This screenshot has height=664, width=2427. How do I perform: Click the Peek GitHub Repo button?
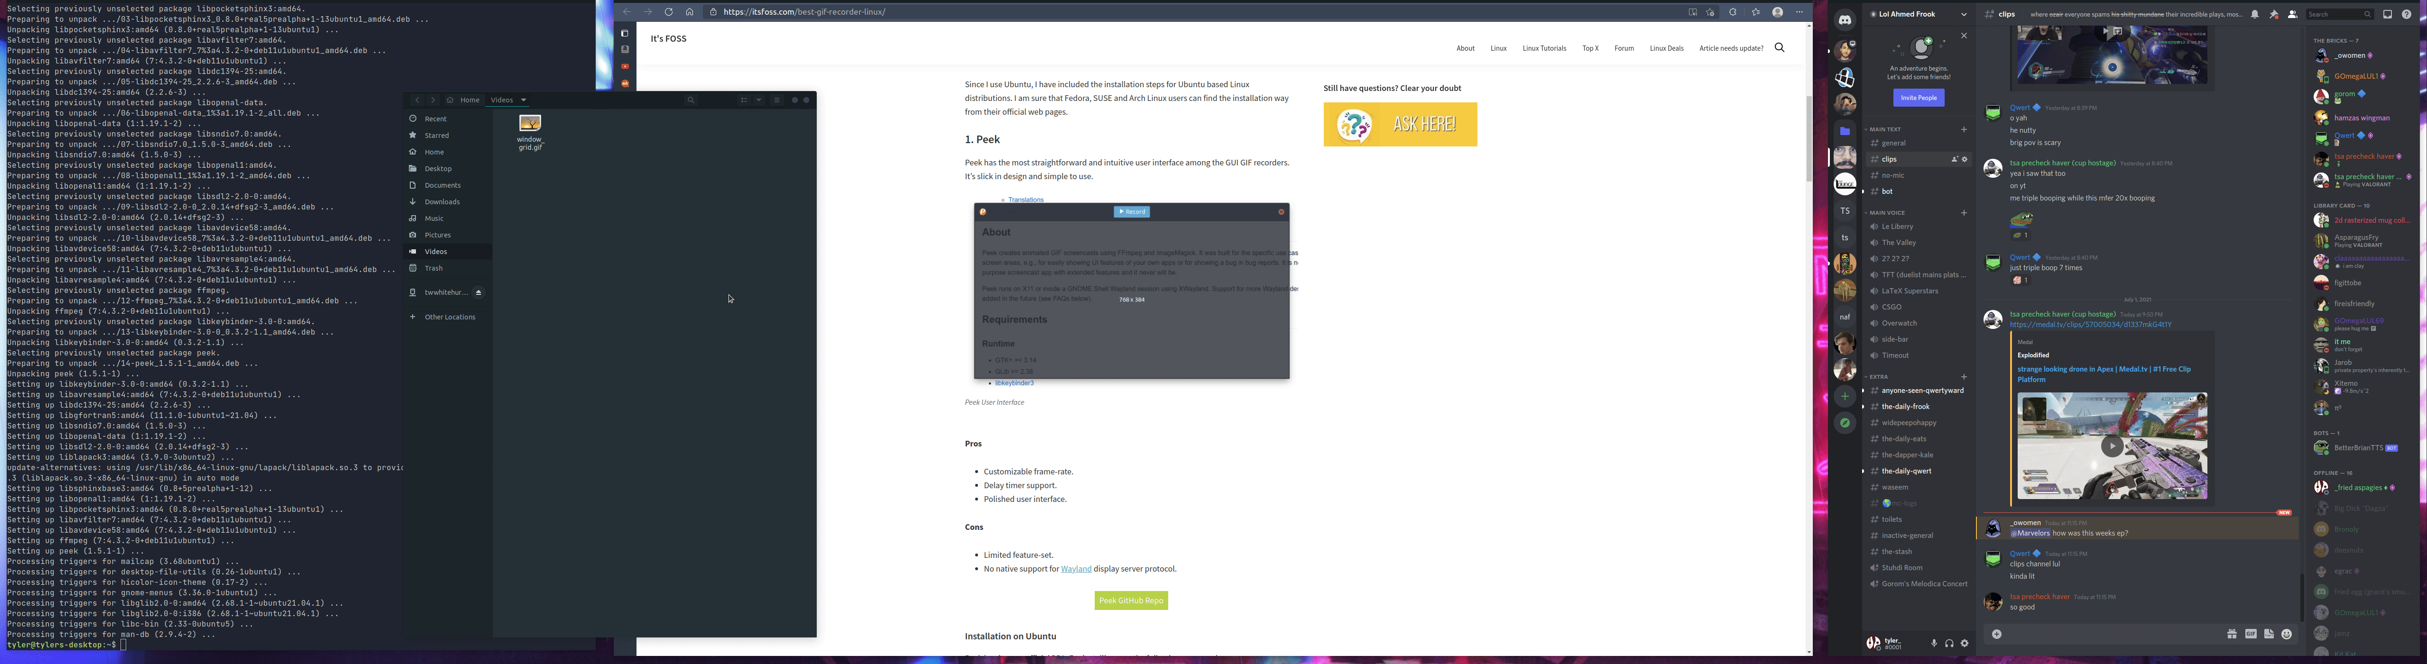click(1131, 600)
